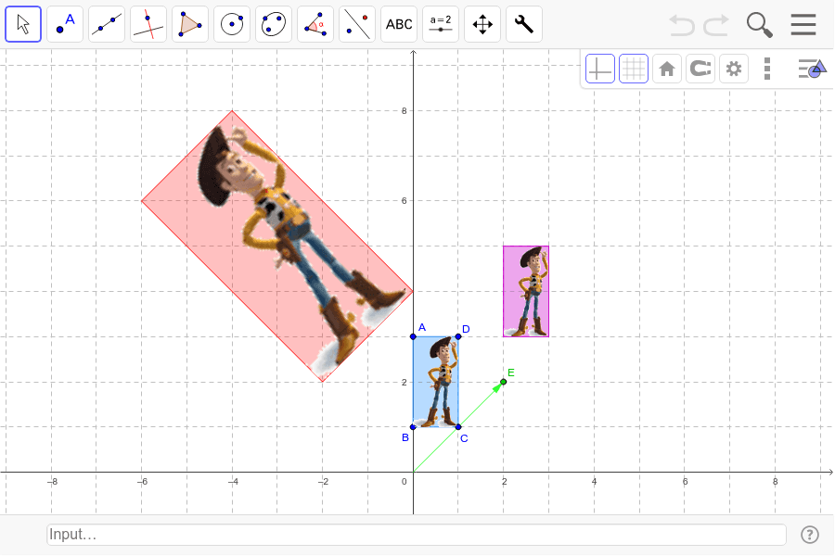Click the large rotated pink Woody image
Image resolution: width=835 pixels, height=556 pixels.
(276, 246)
